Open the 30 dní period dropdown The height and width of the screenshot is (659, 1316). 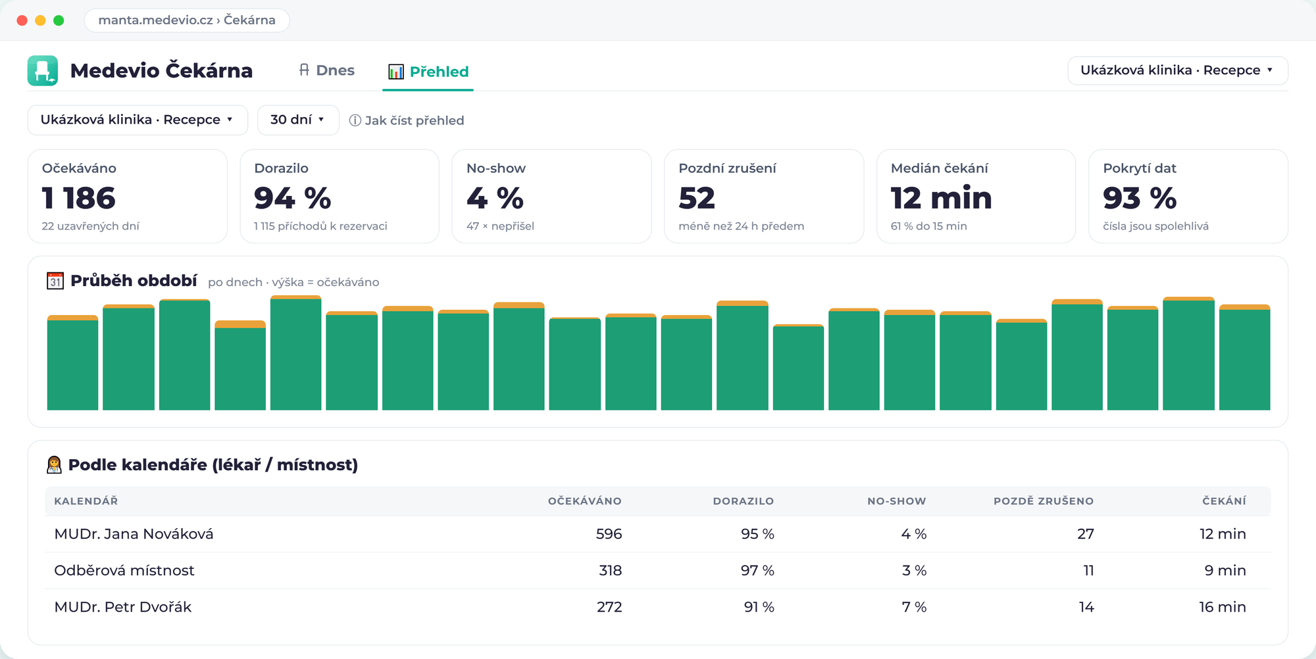pos(298,120)
